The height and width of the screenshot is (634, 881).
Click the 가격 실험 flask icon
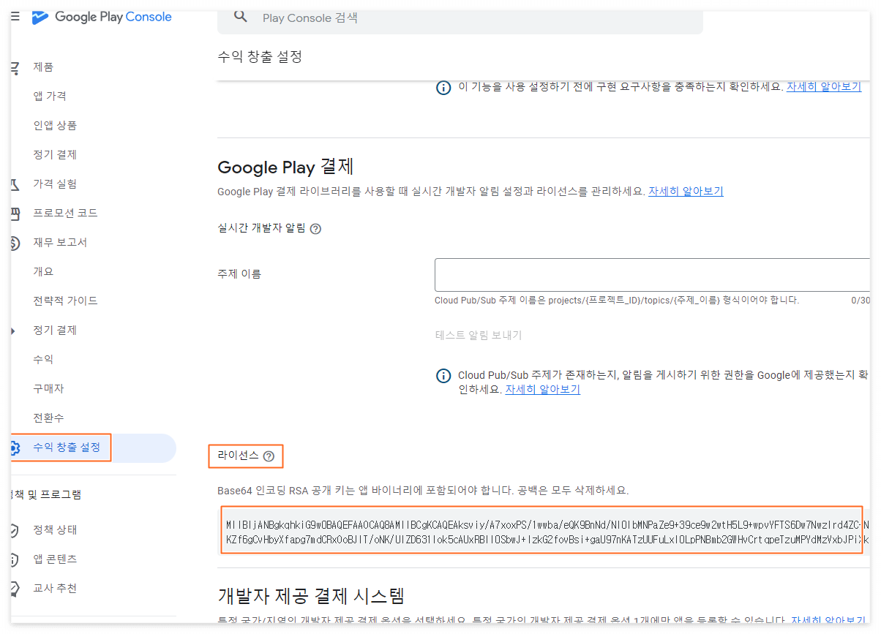pyautogui.click(x=15, y=184)
